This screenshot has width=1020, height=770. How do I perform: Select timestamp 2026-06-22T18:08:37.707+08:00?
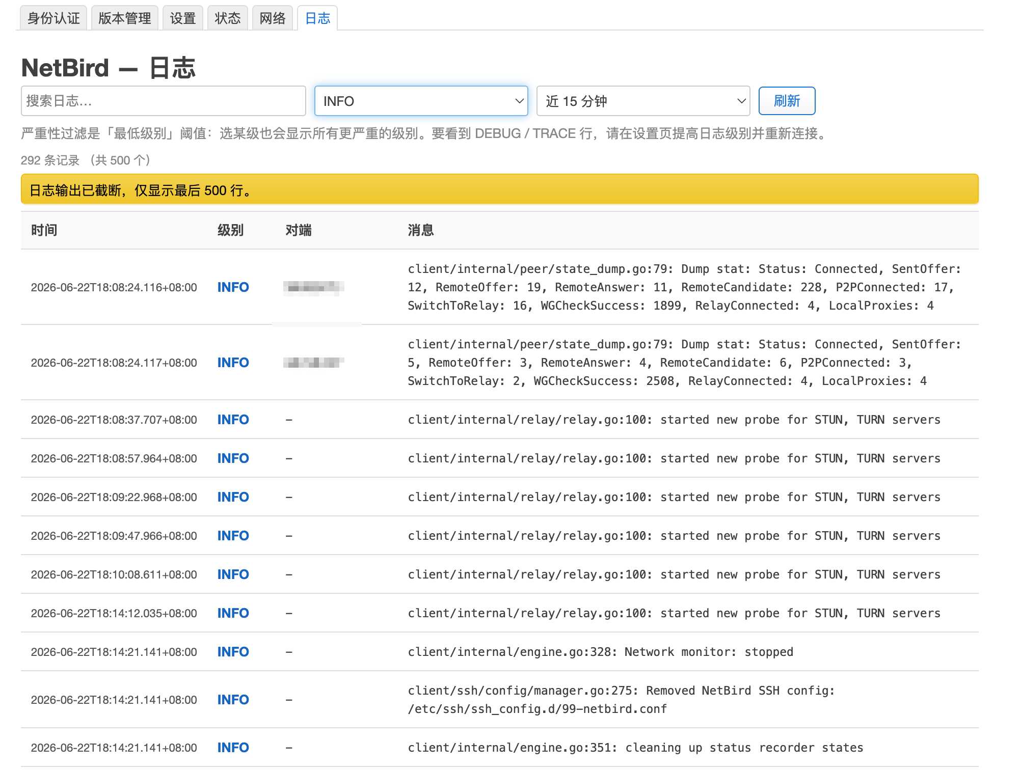coord(114,420)
